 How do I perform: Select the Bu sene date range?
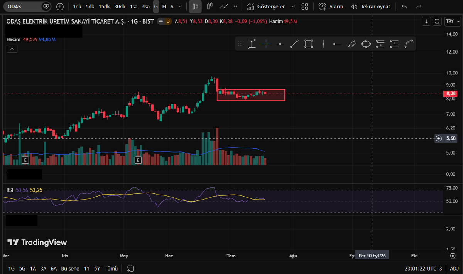pyautogui.click(x=70, y=268)
